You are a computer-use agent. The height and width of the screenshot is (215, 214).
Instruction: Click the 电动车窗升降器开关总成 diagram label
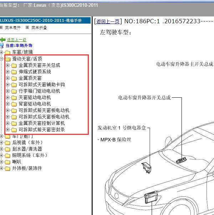[x=144, y=98]
